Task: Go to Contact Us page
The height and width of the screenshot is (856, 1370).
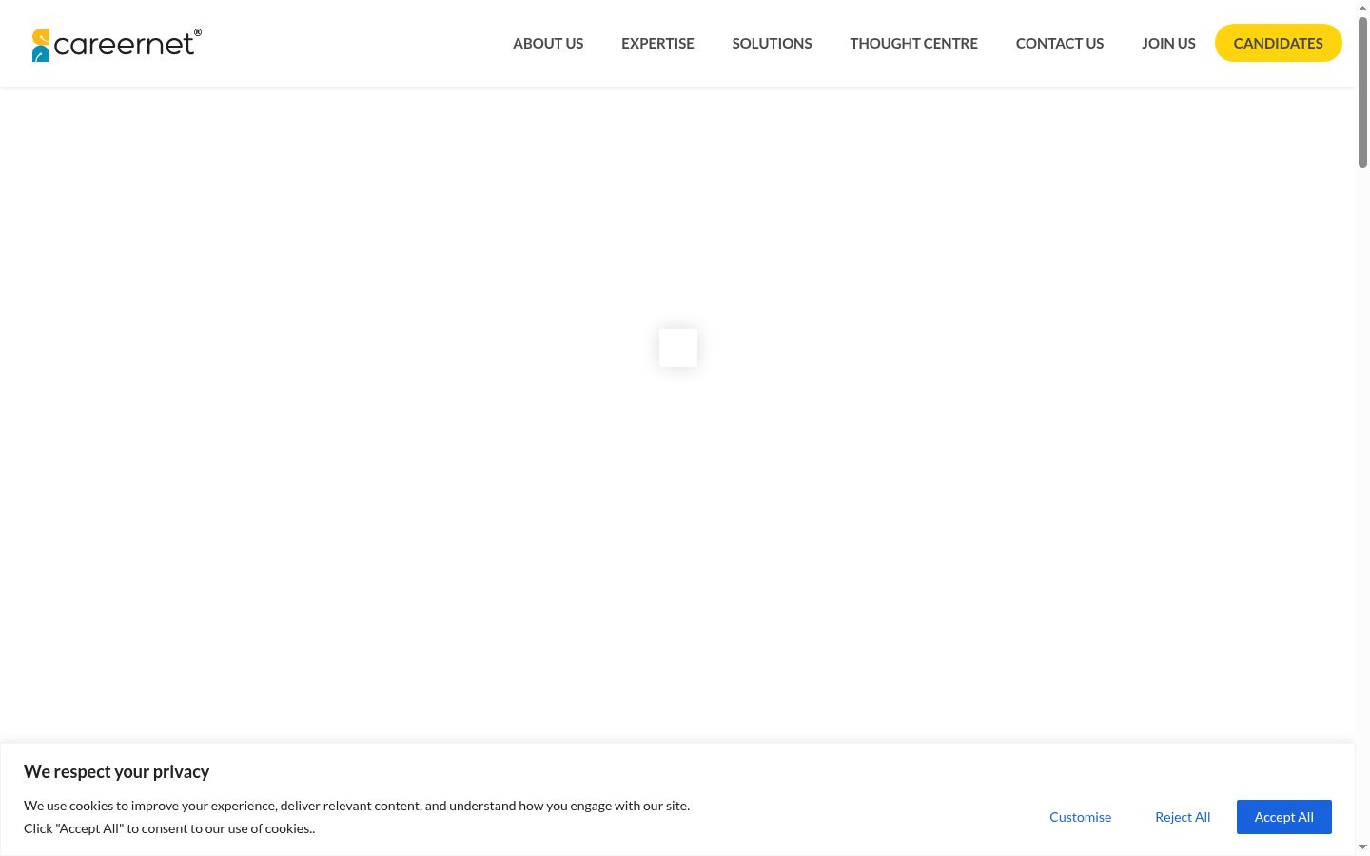Action: tap(1060, 43)
